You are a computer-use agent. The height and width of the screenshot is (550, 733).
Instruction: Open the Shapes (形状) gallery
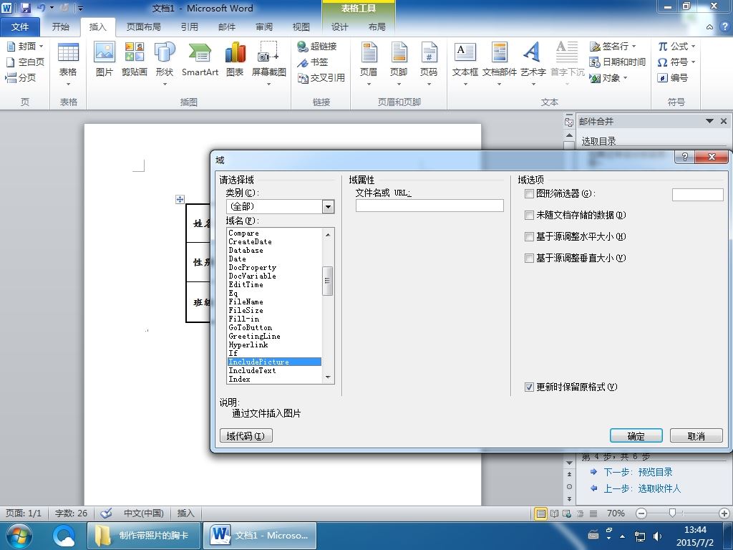point(165,63)
